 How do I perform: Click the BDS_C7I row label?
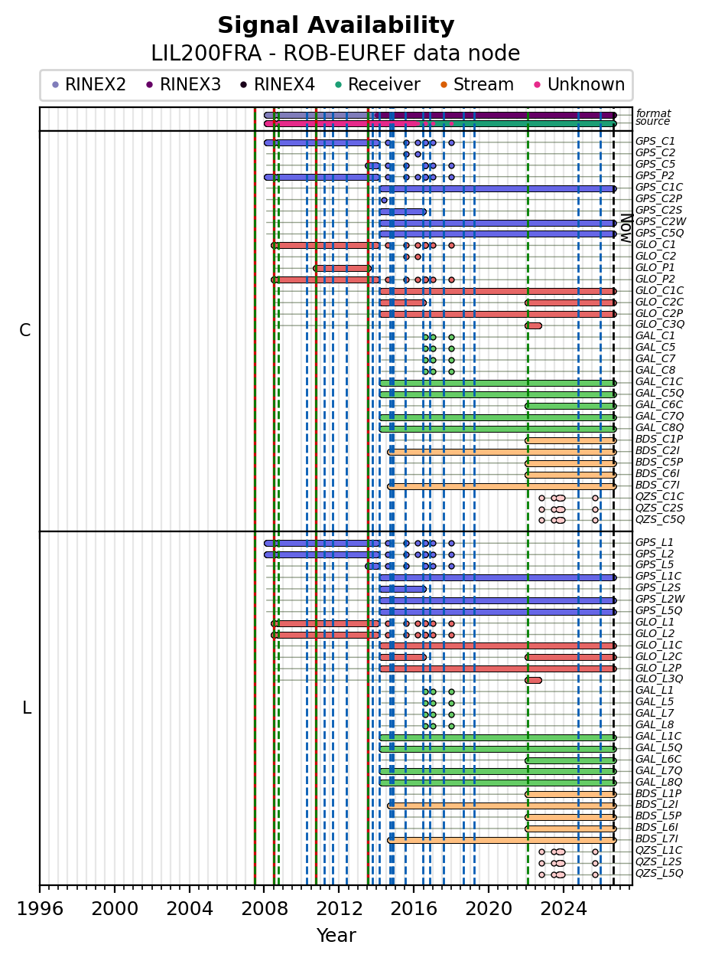point(658,485)
